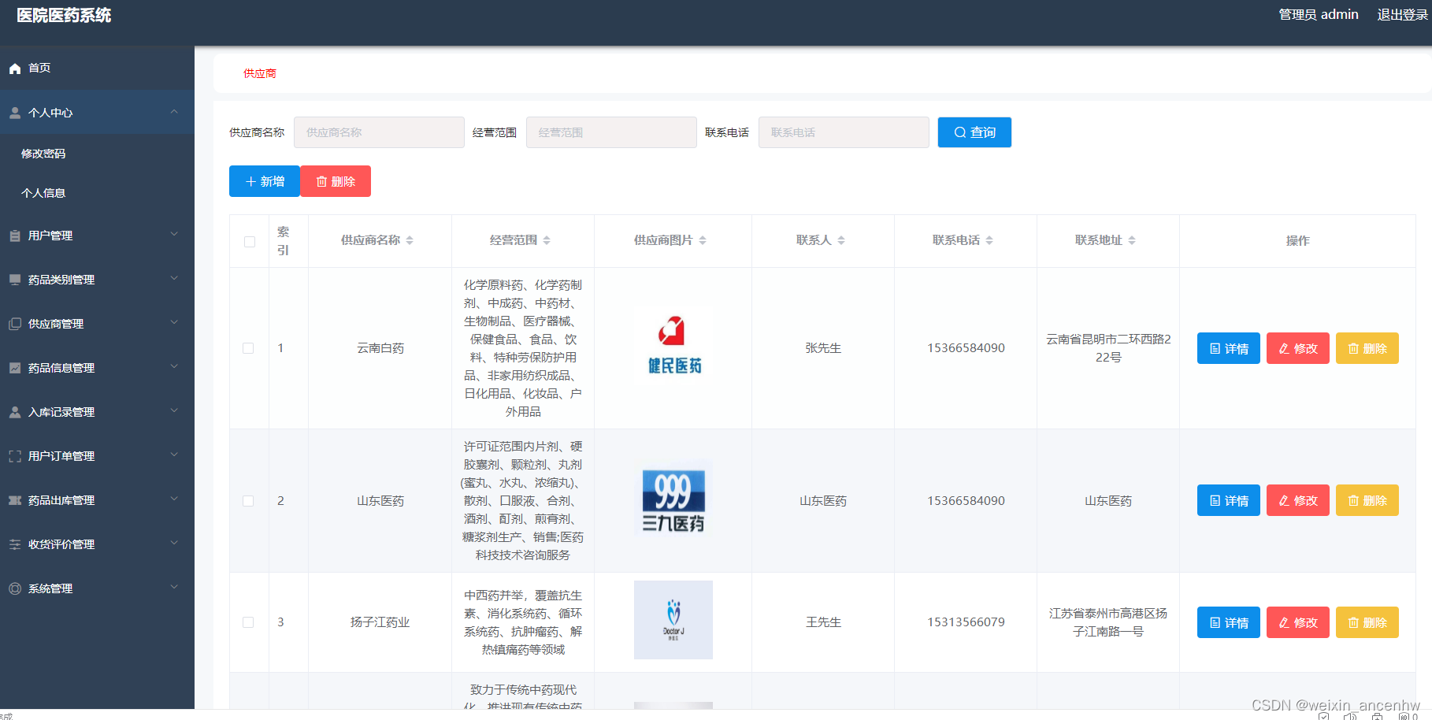The height and width of the screenshot is (720, 1432).
Task: Open 详情 for 扬子江药业
Action: click(x=1228, y=622)
